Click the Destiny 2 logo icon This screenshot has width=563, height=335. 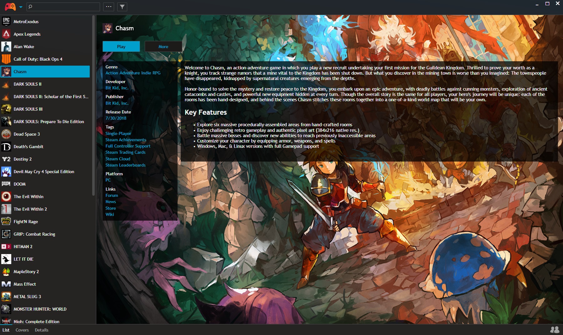[6, 159]
